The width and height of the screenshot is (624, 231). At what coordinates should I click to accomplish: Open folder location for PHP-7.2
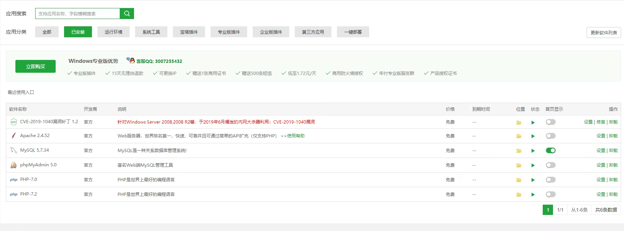click(519, 194)
